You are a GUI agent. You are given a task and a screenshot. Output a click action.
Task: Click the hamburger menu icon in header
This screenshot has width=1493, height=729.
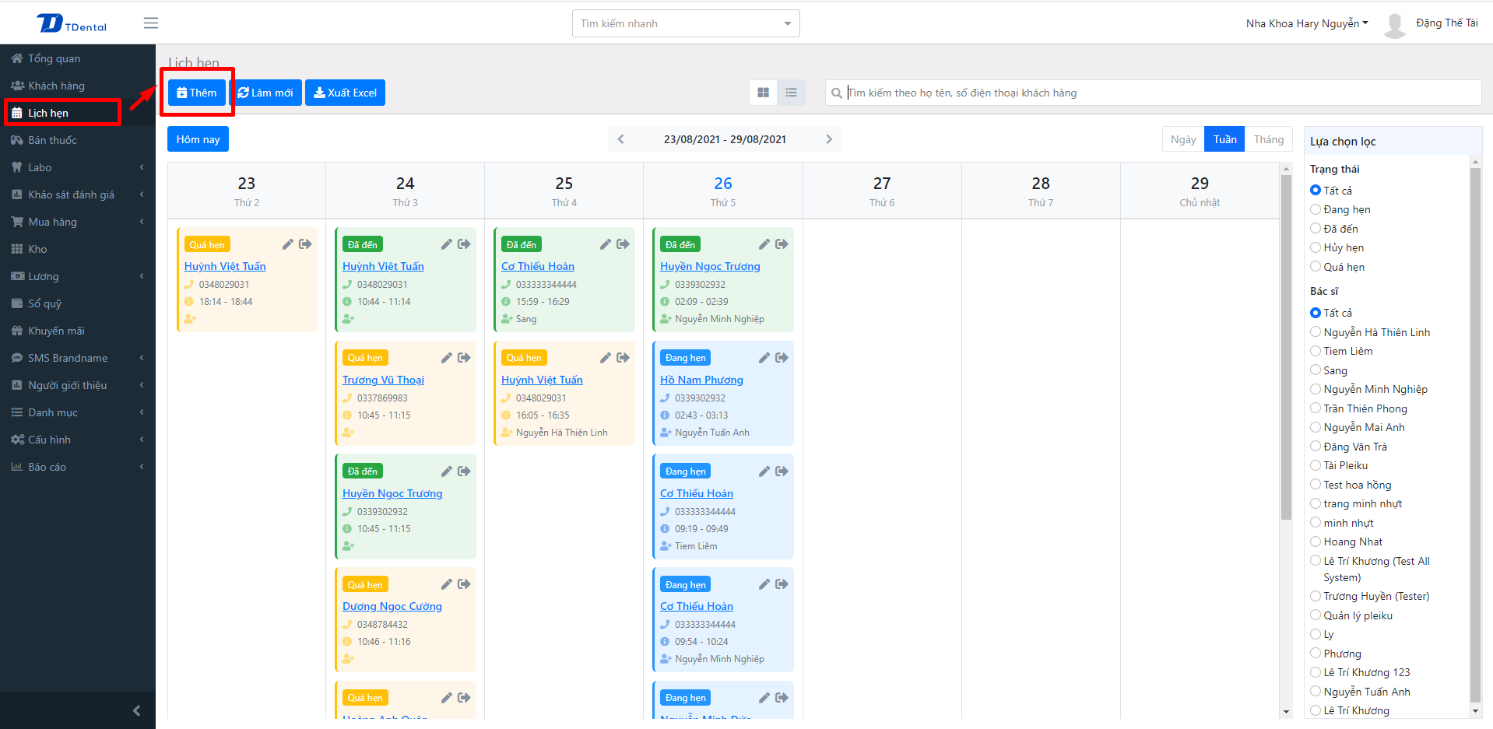point(151,23)
